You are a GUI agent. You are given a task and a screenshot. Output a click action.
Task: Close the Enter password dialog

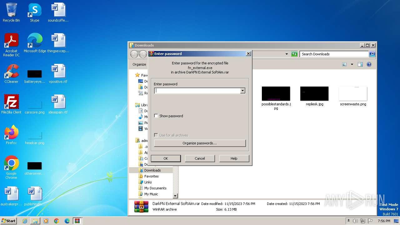pyautogui.click(x=248, y=54)
